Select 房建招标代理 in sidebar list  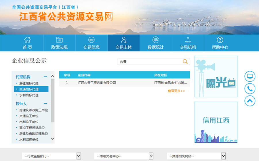(x=29, y=83)
